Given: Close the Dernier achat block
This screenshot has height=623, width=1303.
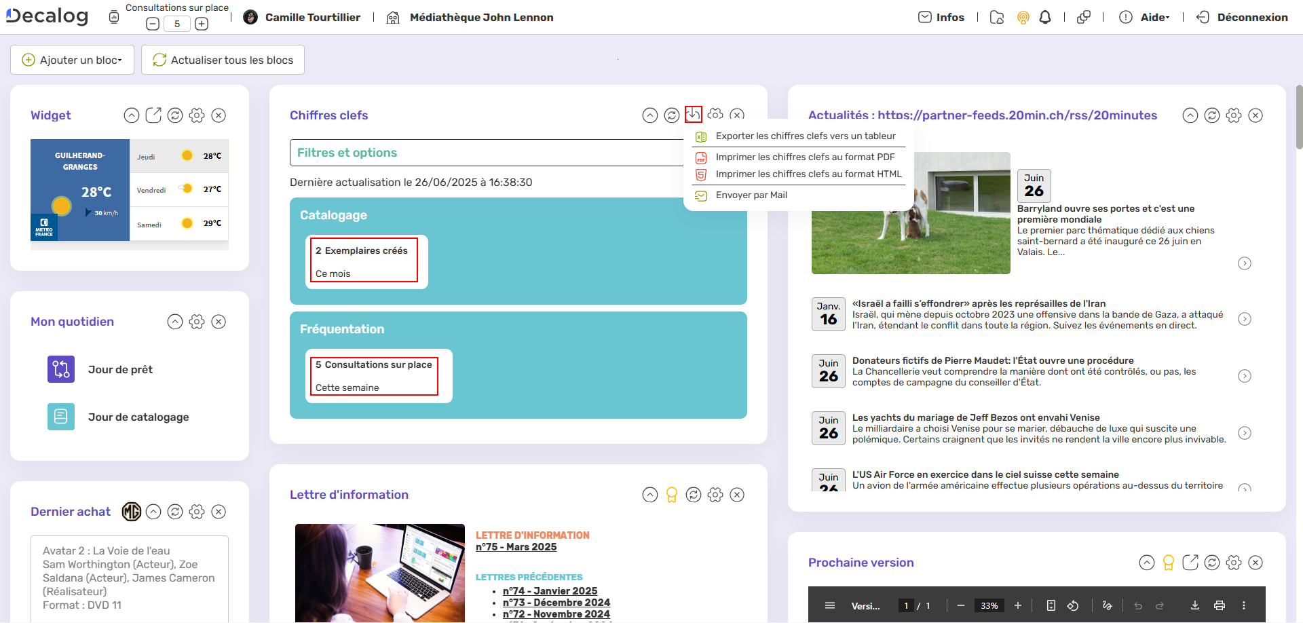Looking at the screenshot, I should 219,512.
